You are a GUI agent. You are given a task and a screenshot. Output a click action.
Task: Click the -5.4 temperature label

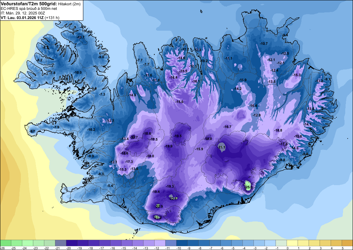110,186
